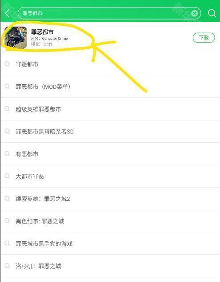
Task: Select the 有恶都市 suggestion
Action: (110, 154)
